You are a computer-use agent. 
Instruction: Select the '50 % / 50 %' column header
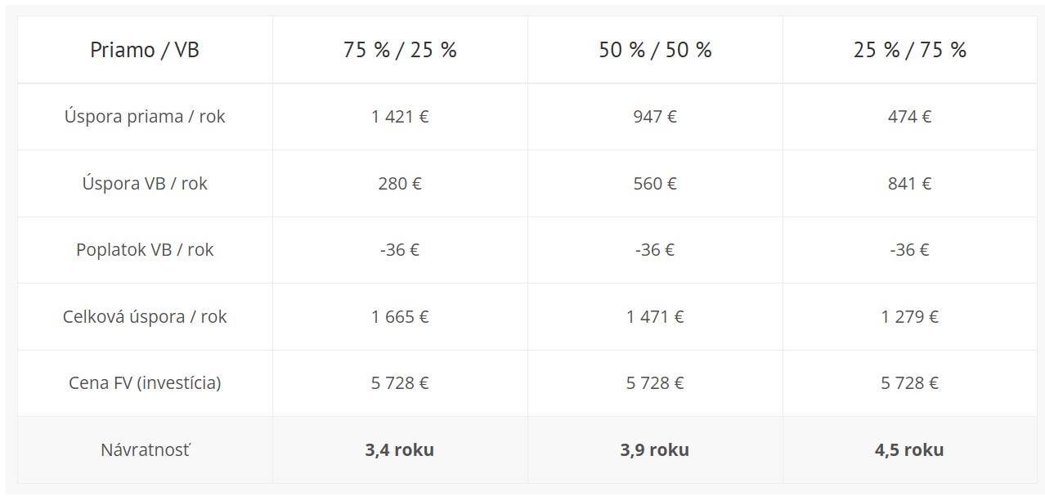655,50
